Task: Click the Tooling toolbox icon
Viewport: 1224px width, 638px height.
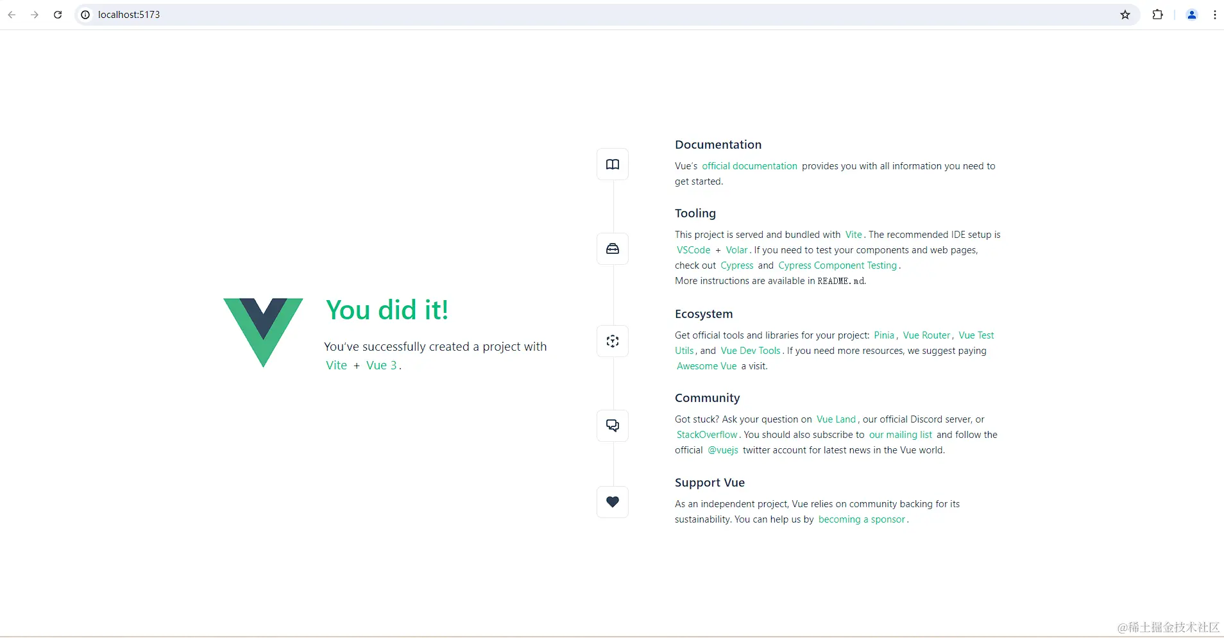Action: coord(613,249)
